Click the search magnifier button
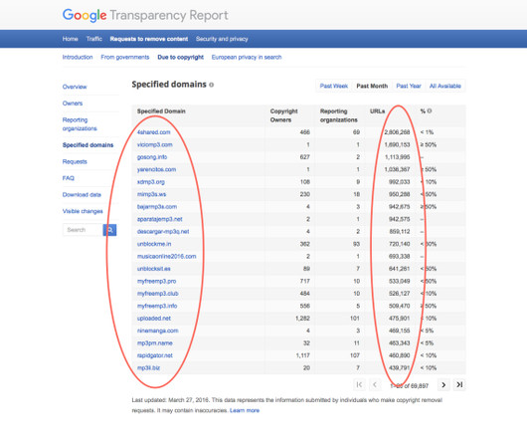527x441 pixels. 110,230
